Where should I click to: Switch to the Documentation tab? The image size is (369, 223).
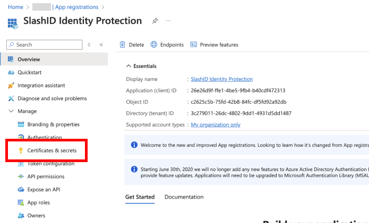(184, 197)
